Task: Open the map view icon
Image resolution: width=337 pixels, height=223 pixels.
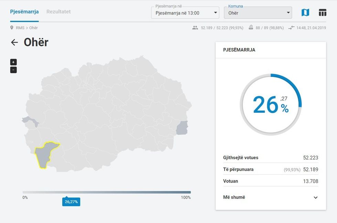Action: tap(305, 13)
